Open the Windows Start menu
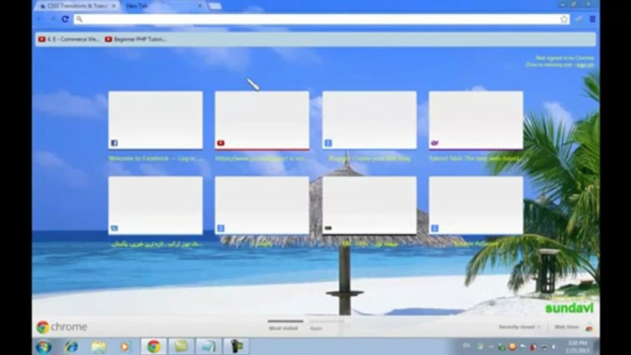 43,347
